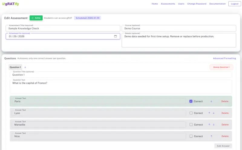Screen dimensions: 242x150
Task: Delete the Paris answer
Action: pyautogui.click(x=225, y=101)
